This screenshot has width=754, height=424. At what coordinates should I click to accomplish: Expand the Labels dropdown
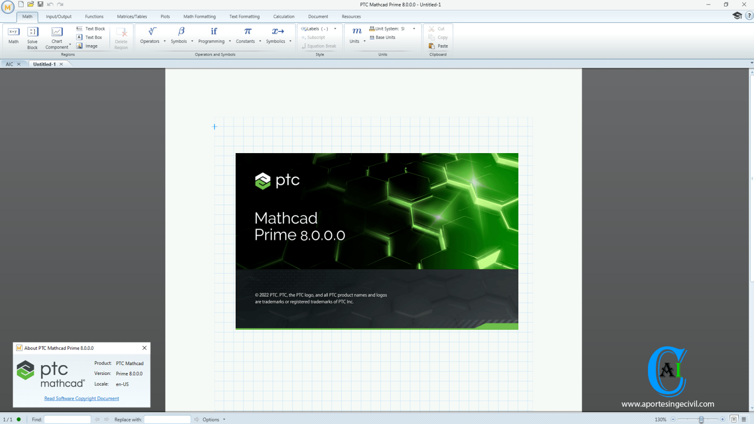point(335,28)
